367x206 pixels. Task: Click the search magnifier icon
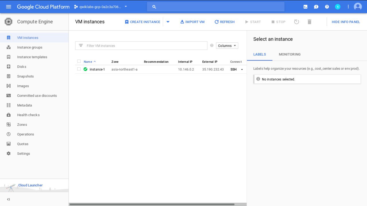click(154, 7)
